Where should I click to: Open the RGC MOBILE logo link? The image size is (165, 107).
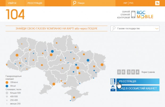point(145,15)
